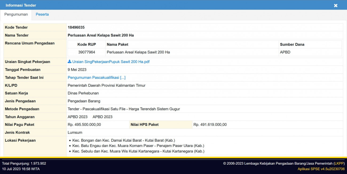Click the tender code 18496035
347x174 pixels.
tap(76, 27)
